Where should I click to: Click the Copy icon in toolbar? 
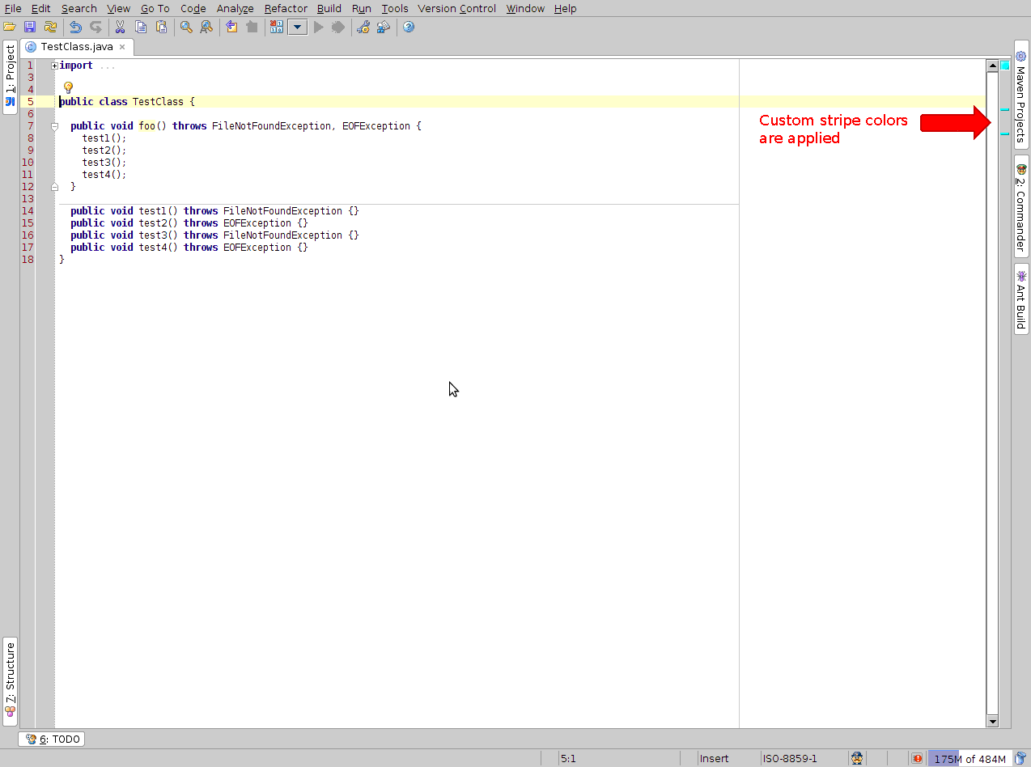(x=141, y=27)
